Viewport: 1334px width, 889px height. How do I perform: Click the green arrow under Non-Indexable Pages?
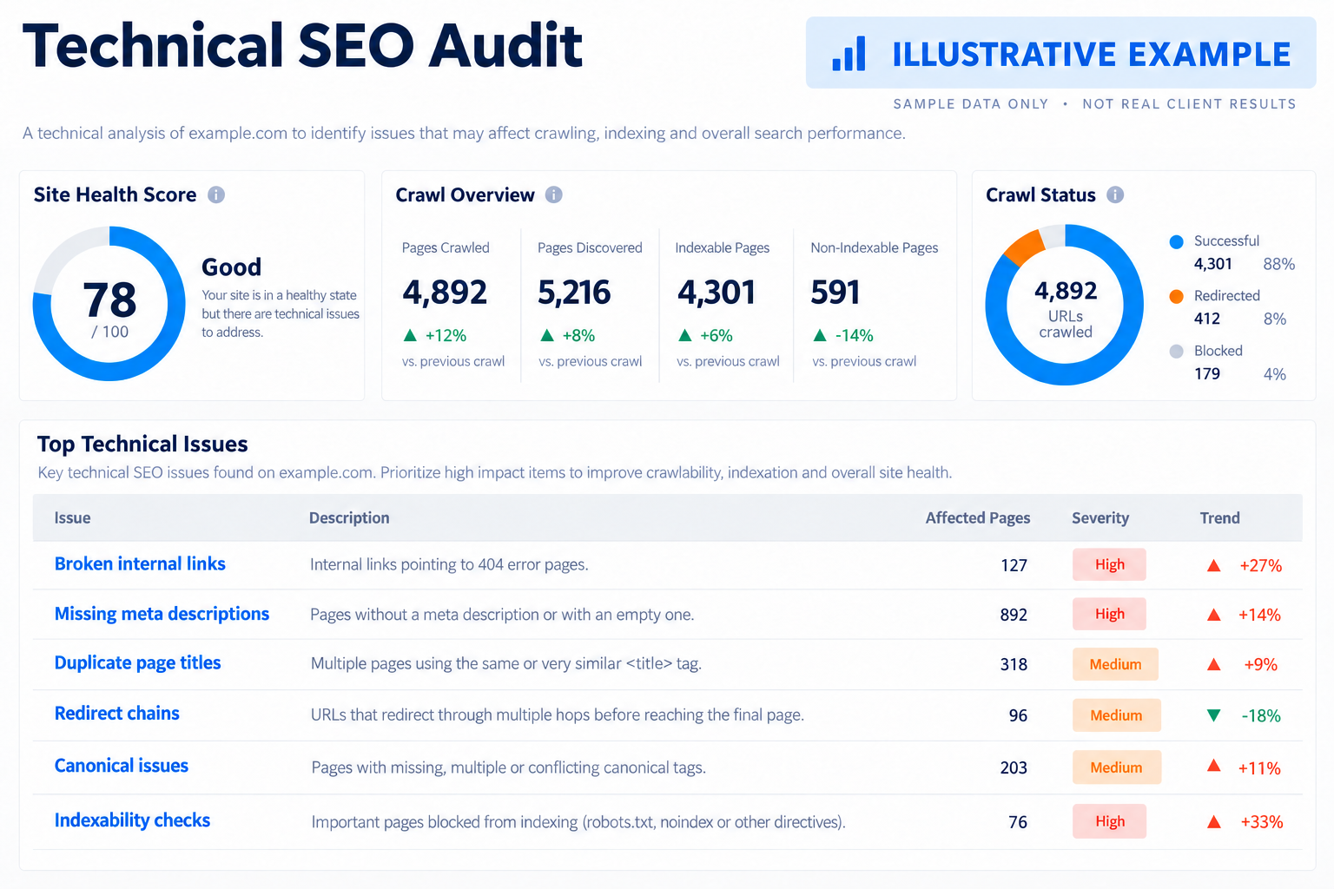(820, 335)
